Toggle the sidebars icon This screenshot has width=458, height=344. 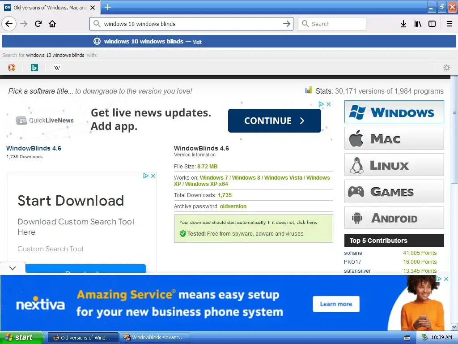(432, 24)
